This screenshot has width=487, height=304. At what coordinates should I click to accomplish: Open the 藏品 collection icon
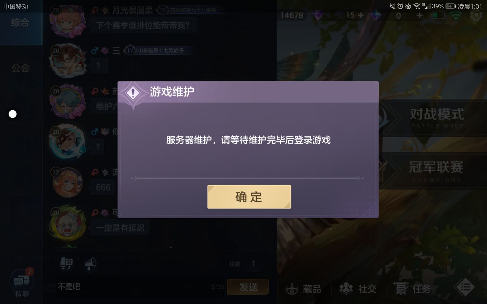pyautogui.click(x=304, y=289)
